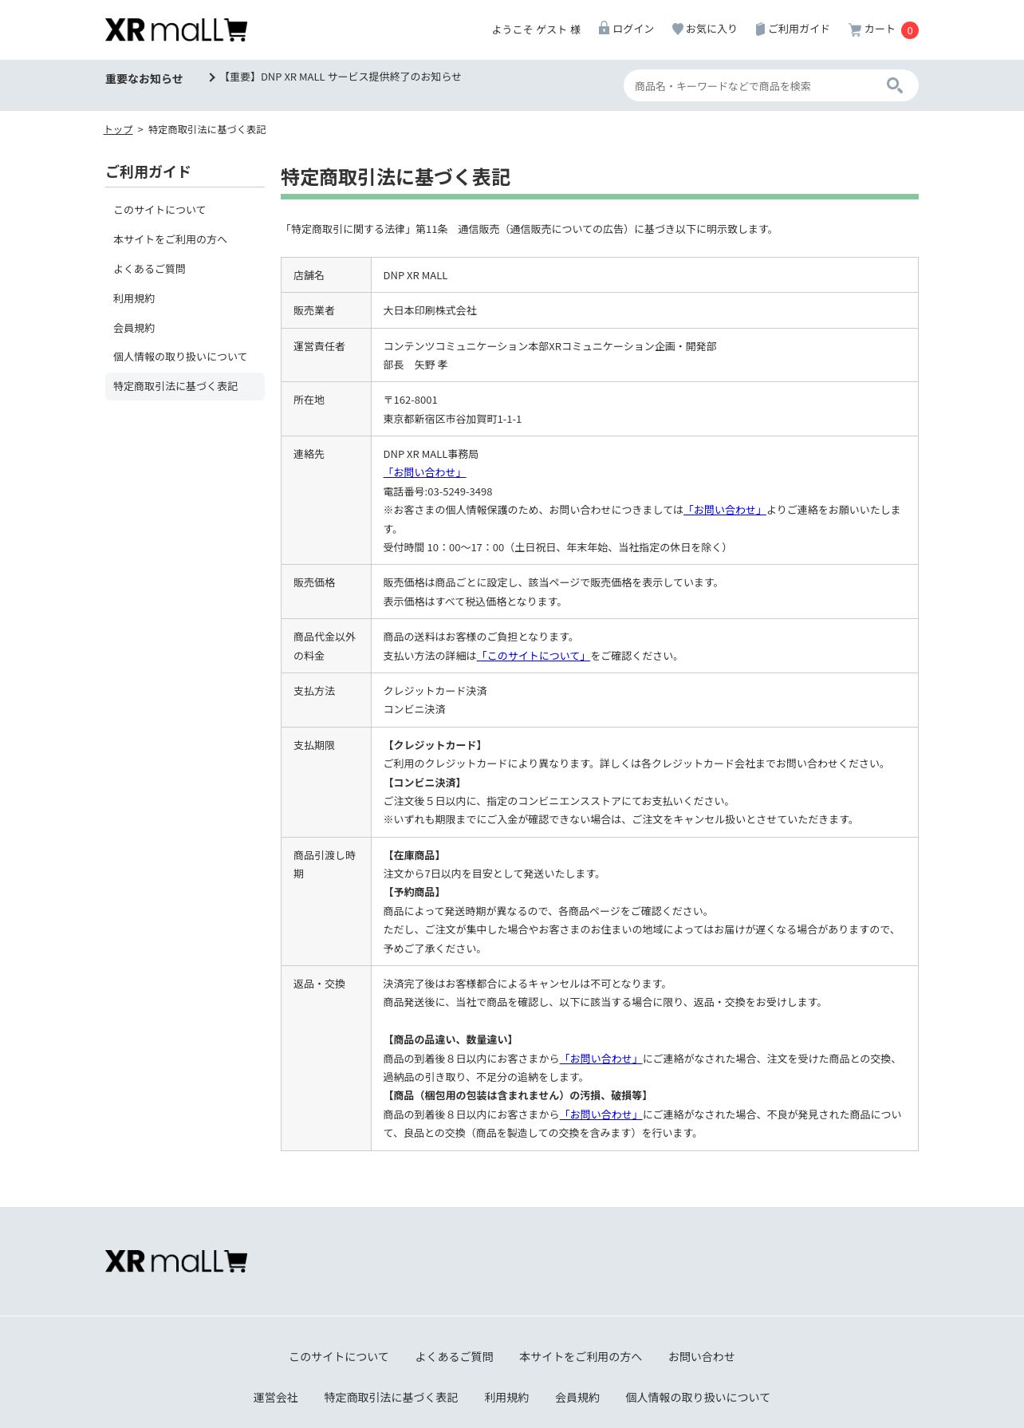The height and width of the screenshot is (1428, 1024).
Task: Click the search magnifier icon
Action: [895, 85]
